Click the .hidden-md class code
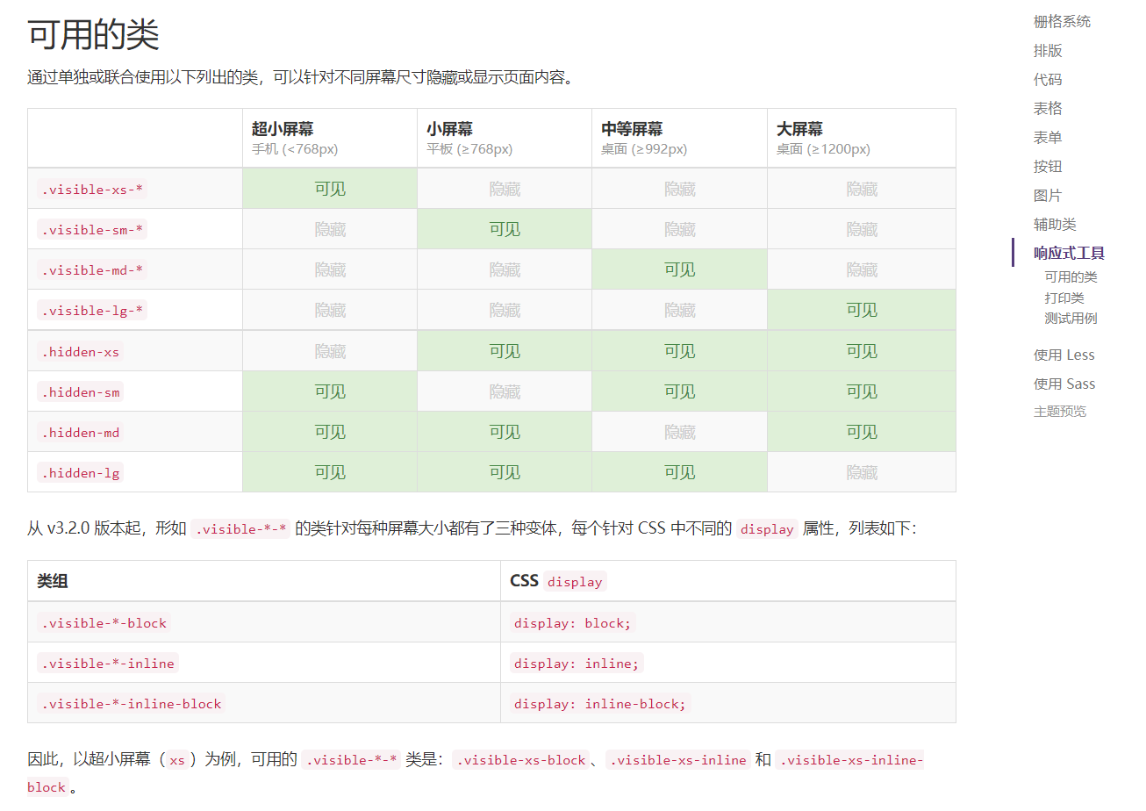Viewport: 1146px width, 811px height. pyautogui.click(x=81, y=433)
